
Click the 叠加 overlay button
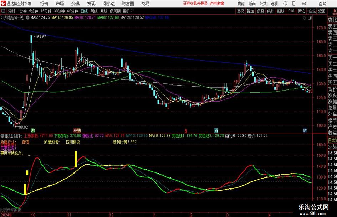250,11
